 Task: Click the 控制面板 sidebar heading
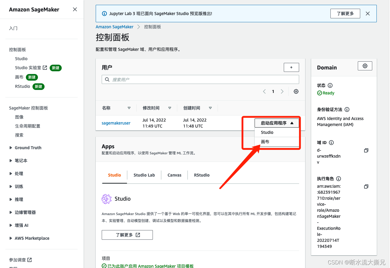[x=17, y=50]
